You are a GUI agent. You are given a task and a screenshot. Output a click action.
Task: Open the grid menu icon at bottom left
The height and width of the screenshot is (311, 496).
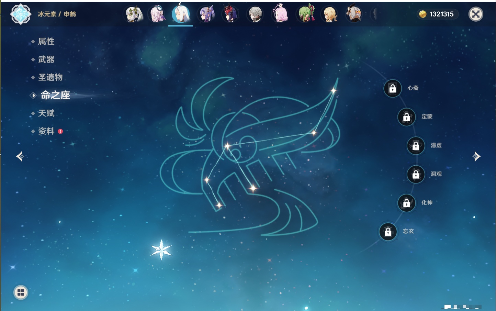(x=21, y=292)
